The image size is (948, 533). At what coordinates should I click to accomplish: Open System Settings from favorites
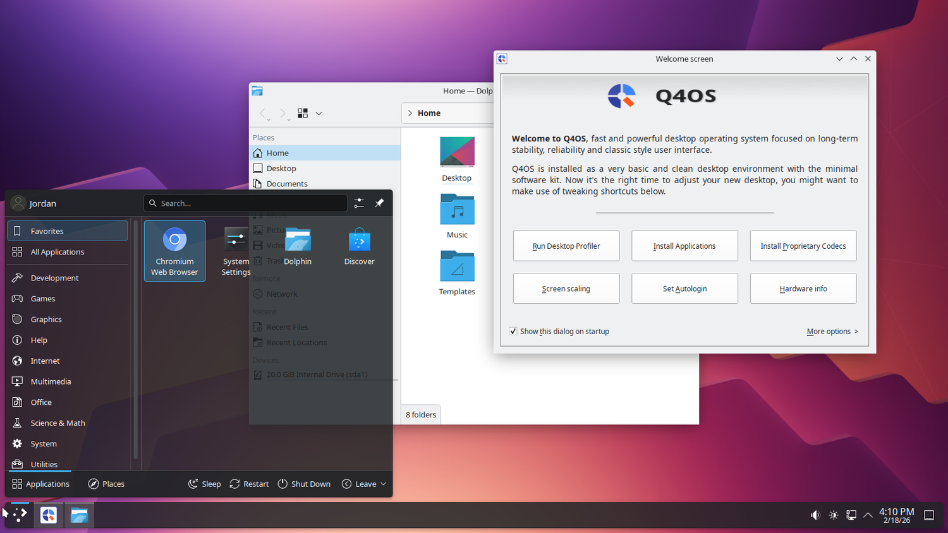tap(236, 251)
